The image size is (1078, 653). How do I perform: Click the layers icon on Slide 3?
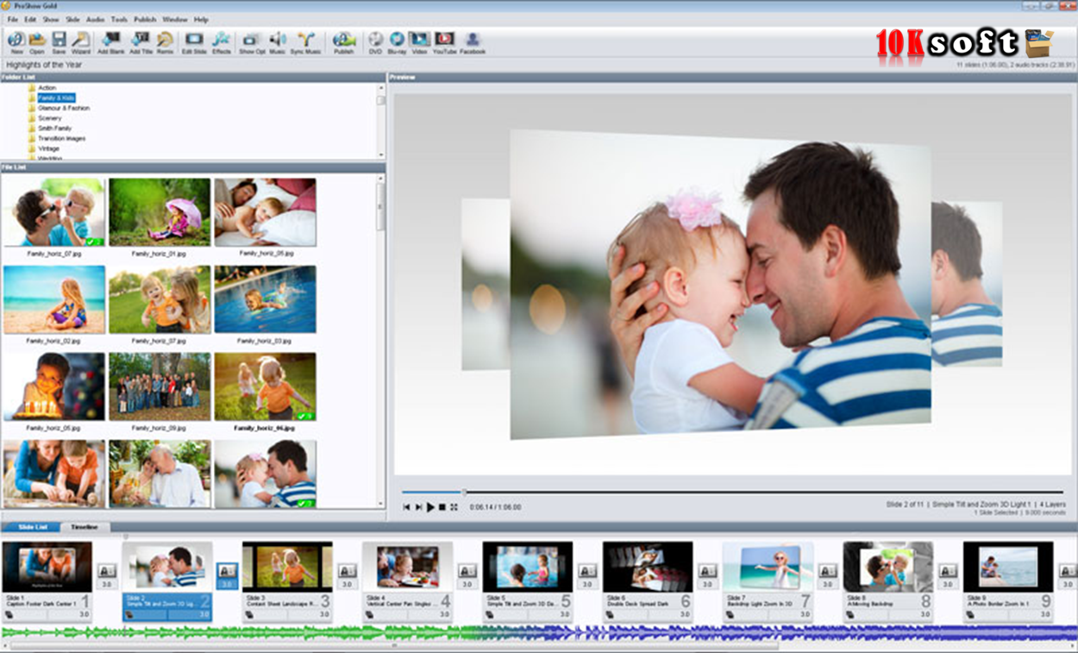coord(248,615)
